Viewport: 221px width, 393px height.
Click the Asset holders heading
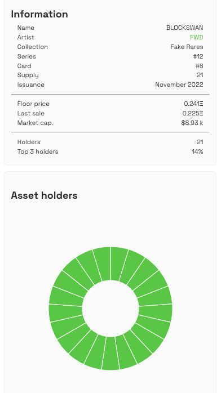pyautogui.click(x=44, y=195)
